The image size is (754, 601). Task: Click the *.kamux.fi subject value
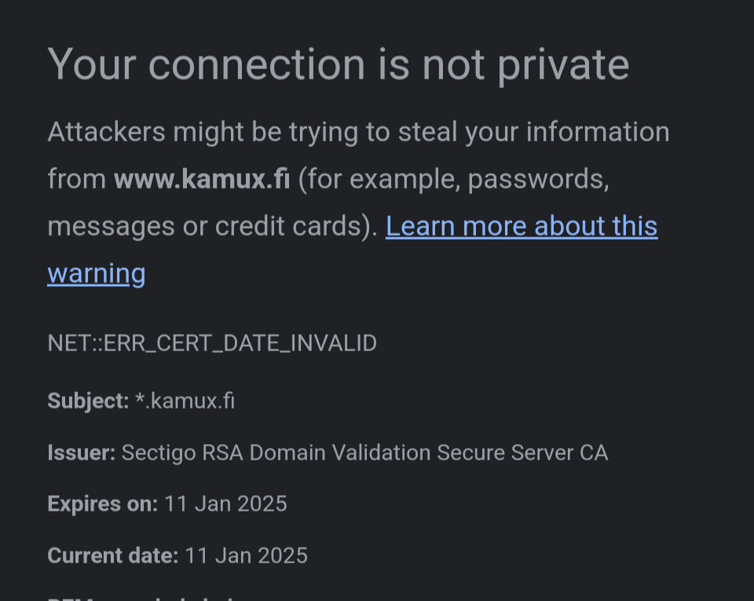(x=185, y=401)
